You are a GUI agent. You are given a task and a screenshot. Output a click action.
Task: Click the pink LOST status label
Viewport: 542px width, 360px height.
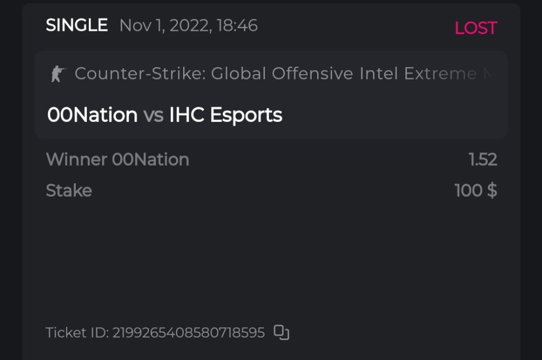(475, 28)
